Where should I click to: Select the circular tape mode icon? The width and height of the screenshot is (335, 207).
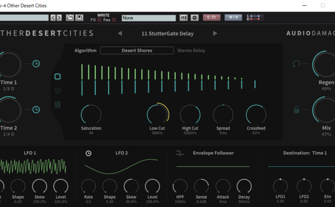tap(58, 90)
